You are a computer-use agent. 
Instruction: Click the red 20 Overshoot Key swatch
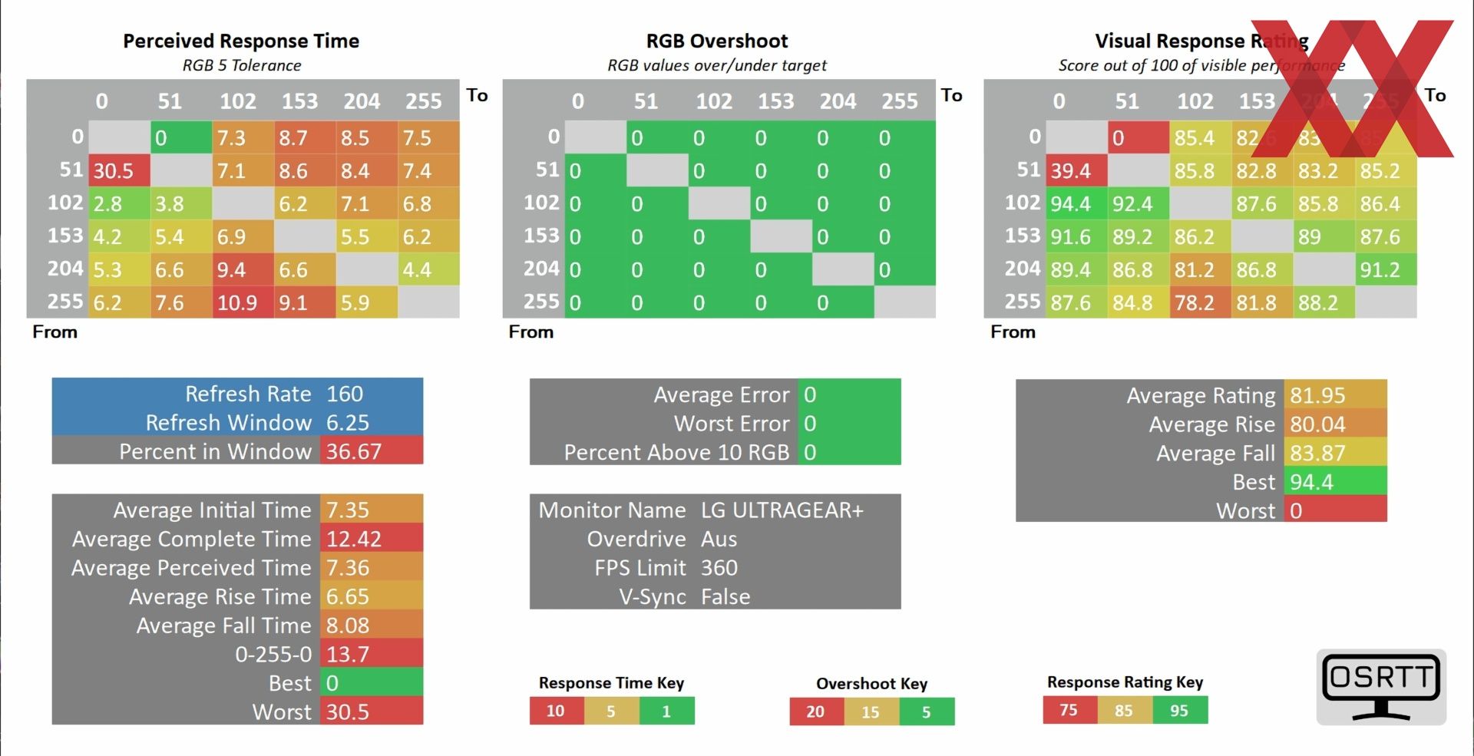coord(817,711)
